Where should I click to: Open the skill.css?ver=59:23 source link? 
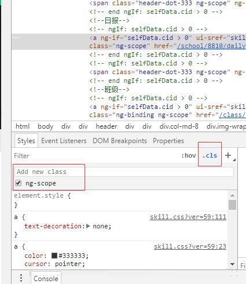tap(190, 246)
